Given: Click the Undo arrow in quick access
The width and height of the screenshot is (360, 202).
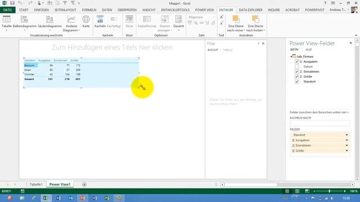Looking at the screenshot, I should tap(20, 3).
